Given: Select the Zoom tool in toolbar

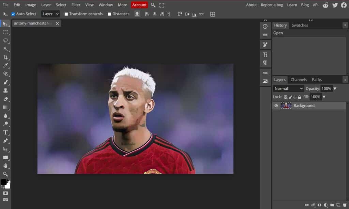Looking at the screenshot, I should pyautogui.click(x=5, y=174).
